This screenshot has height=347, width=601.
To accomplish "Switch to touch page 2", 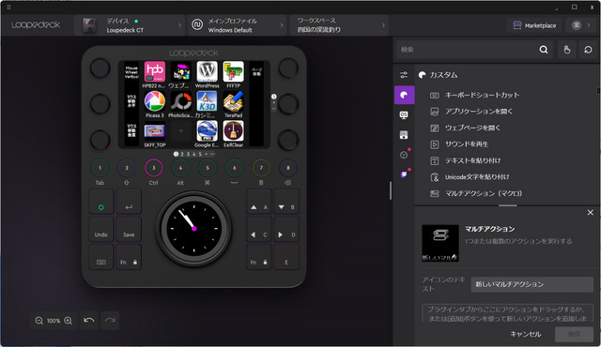I will 182,154.
